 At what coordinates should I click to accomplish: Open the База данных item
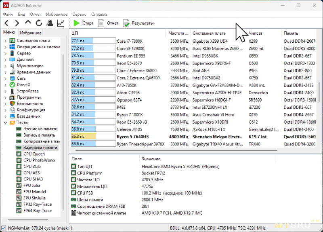point(29,116)
